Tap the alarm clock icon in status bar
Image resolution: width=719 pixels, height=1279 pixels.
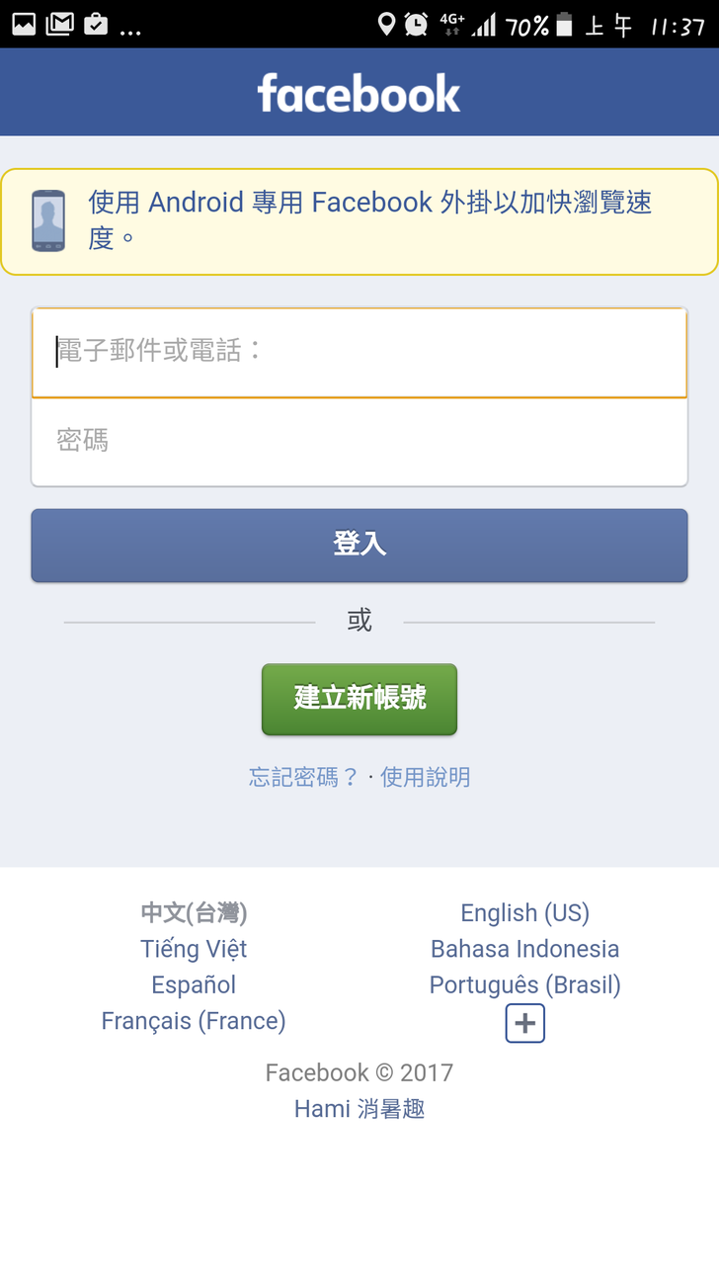click(x=417, y=25)
